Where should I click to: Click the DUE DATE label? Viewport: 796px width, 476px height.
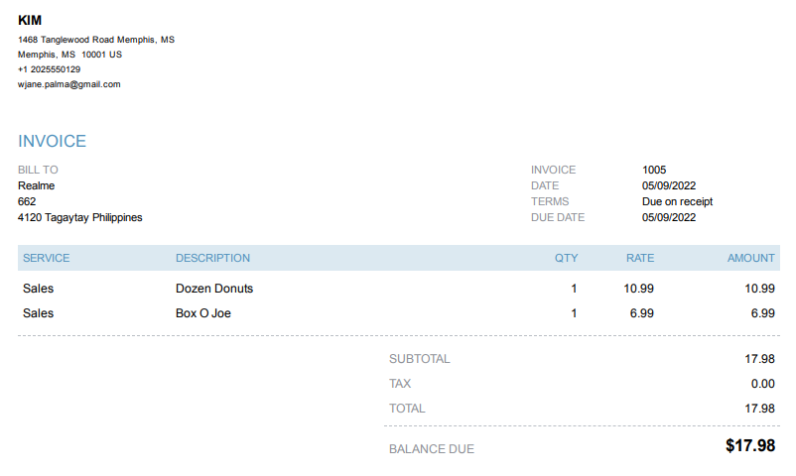(x=558, y=217)
